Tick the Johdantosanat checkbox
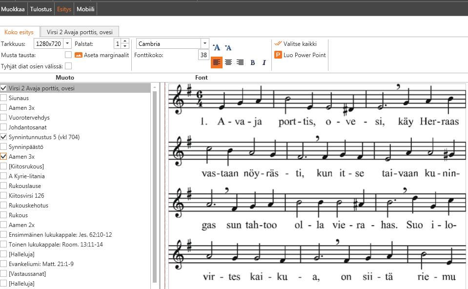Viewport: 468px width, 289px height. point(3,127)
